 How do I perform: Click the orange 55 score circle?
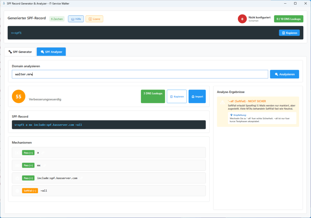19,96
